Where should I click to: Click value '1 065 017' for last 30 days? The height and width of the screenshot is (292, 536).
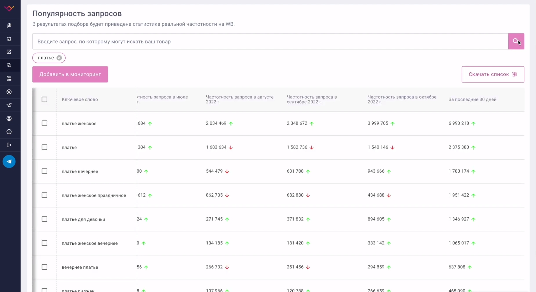point(459,243)
